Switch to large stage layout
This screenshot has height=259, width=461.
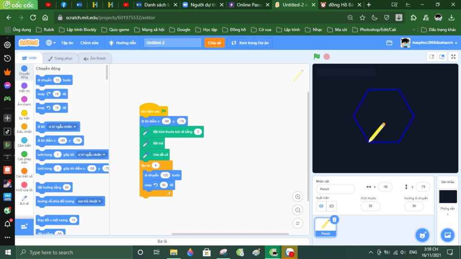coord(442,57)
